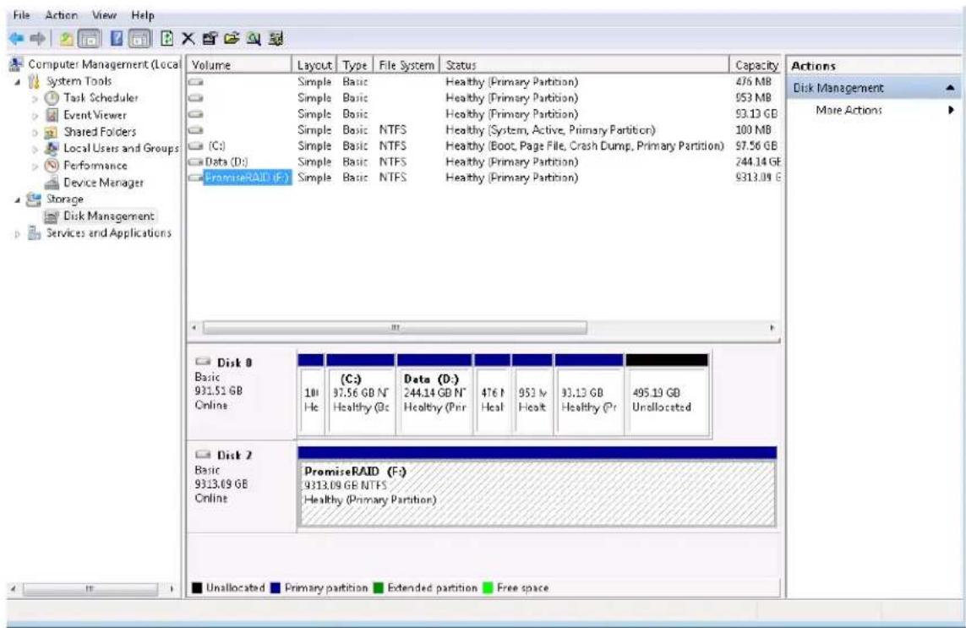This screenshot has height=628, width=966.
Task: Collapse the System Tools tree branch
Action: pos(17,81)
